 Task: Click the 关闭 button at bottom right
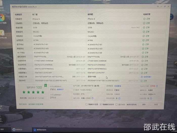[x=156, y=104]
